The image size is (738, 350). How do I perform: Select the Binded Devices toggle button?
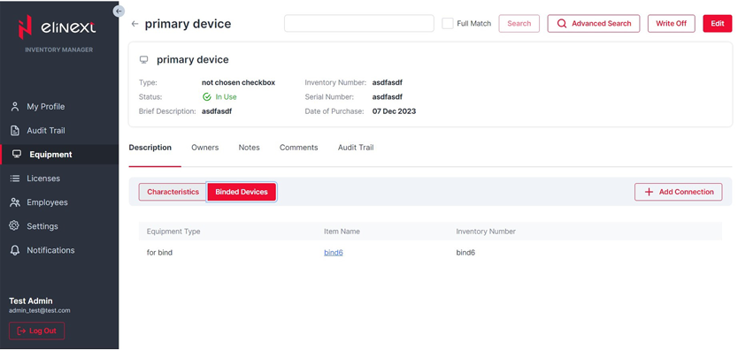click(242, 192)
